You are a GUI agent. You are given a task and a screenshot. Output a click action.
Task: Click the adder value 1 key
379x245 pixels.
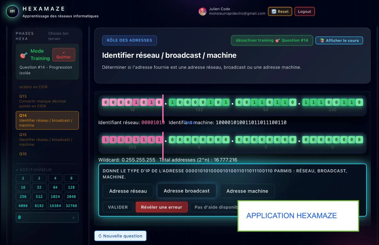(x=23, y=178)
